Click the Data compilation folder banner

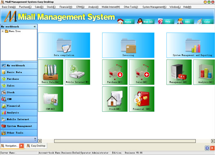coord(64,45)
